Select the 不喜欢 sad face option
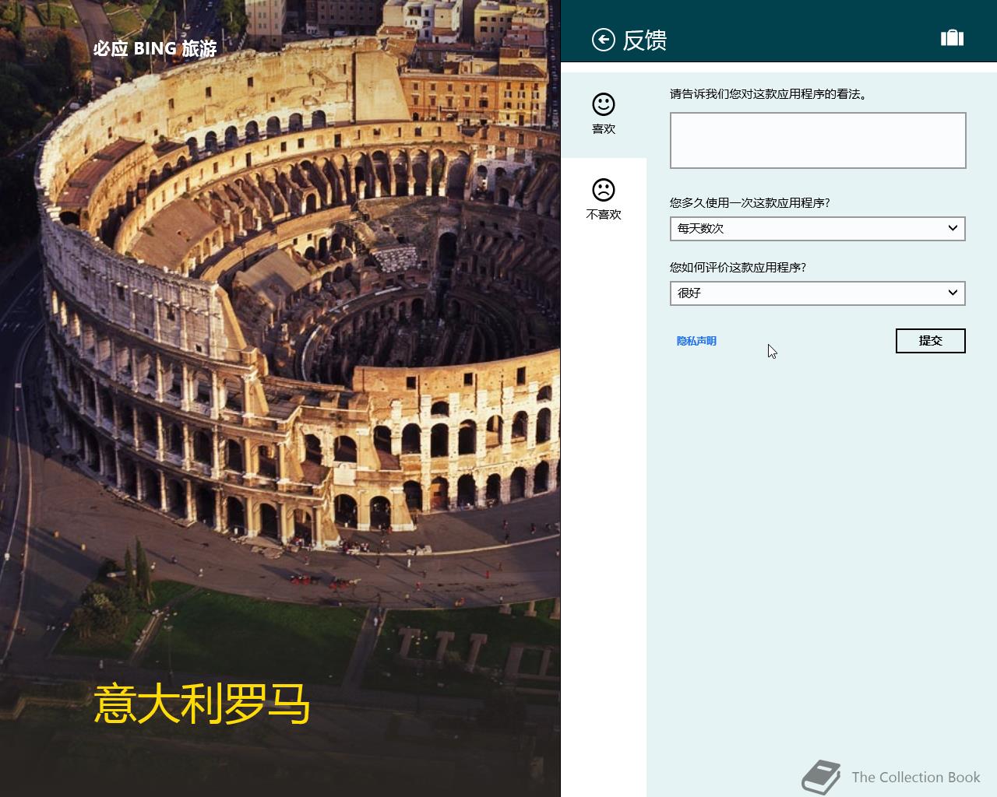 tap(604, 200)
